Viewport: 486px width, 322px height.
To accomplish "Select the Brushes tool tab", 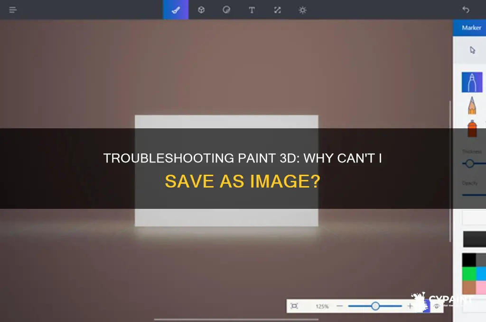I will tap(176, 10).
